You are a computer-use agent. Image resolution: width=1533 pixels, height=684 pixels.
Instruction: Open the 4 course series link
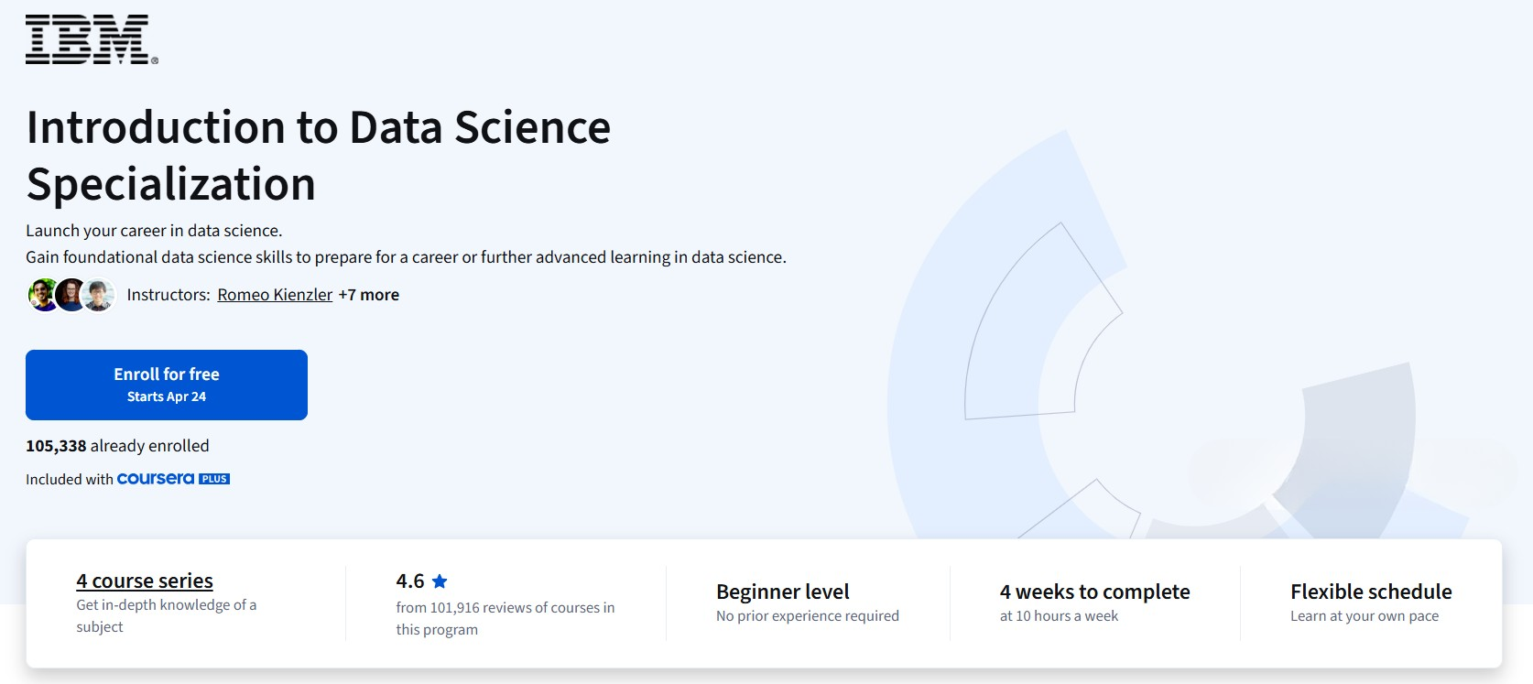[144, 580]
